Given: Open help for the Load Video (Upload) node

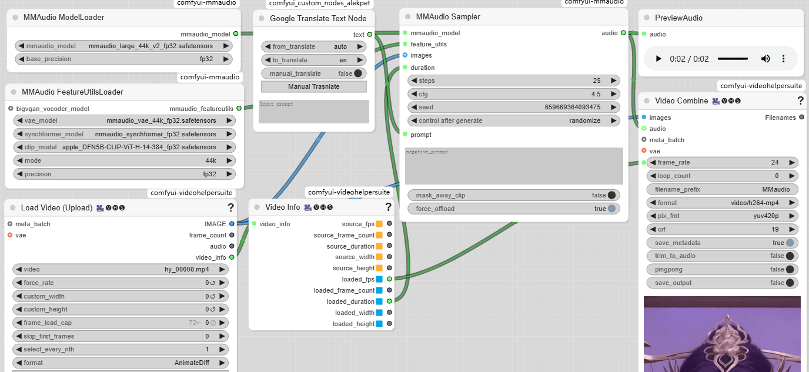Looking at the screenshot, I should (x=231, y=207).
